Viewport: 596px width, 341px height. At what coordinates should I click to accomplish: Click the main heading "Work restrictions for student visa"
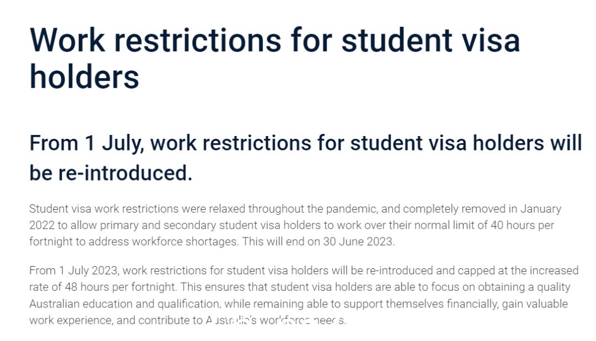275,40
